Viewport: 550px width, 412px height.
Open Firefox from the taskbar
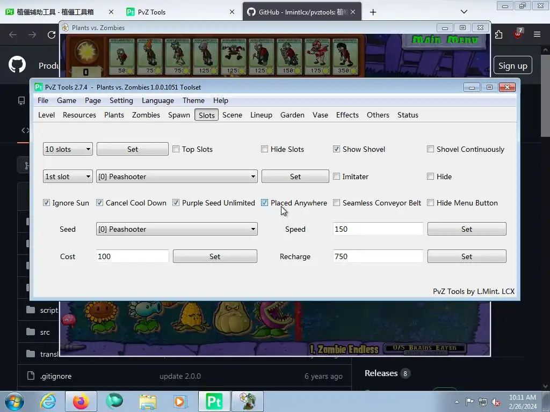(x=81, y=401)
